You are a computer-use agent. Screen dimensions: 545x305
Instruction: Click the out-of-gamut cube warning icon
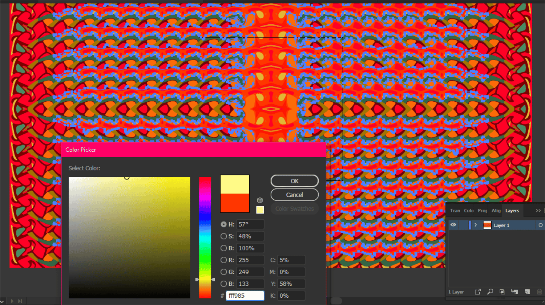(x=260, y=200)
